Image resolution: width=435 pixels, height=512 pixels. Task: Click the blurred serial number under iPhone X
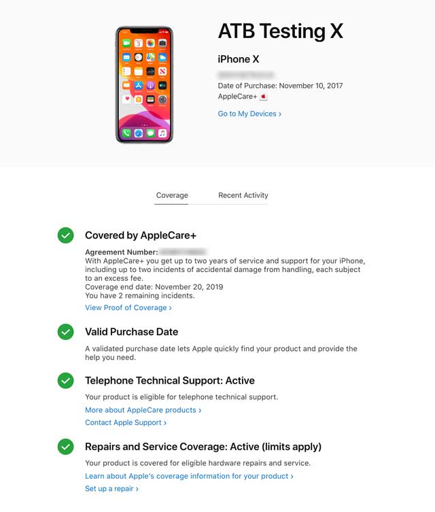pos(246,75)
